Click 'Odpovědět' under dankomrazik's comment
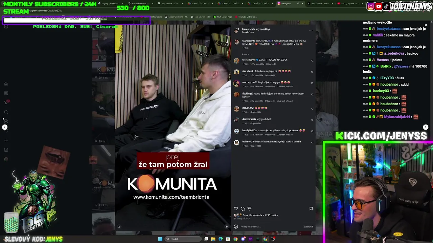The image size is (433, 243). pos(255,124)
